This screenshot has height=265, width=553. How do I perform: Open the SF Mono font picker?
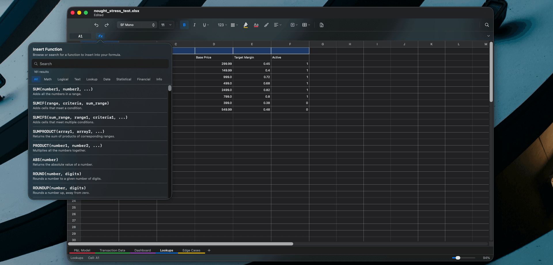(137, 25)
